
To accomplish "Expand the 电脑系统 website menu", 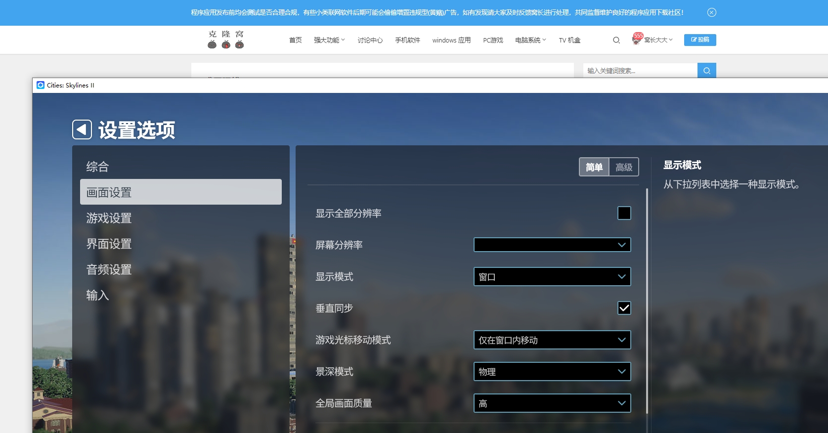I will pos(530,40).
